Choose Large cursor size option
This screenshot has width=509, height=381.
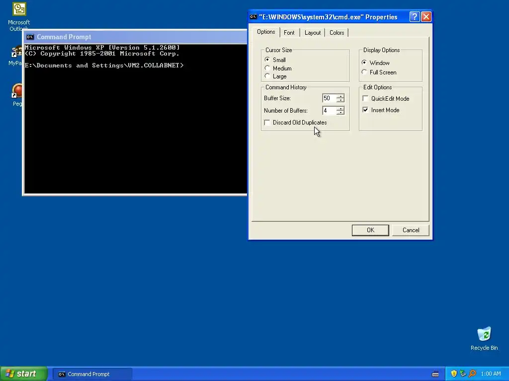coord(267,76)
